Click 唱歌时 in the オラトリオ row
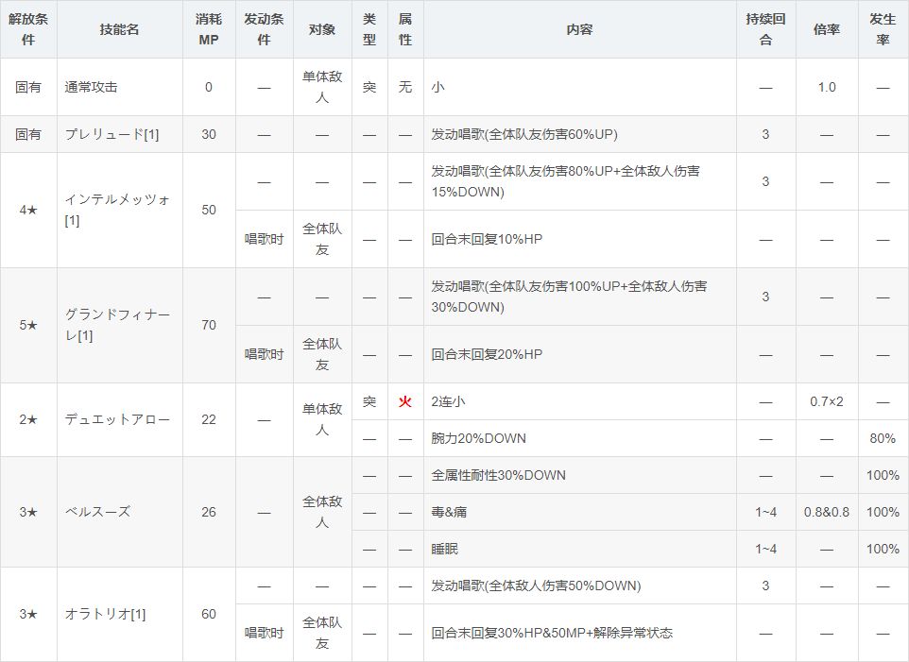This screenshot has width=909, height=662. (264, 633)
